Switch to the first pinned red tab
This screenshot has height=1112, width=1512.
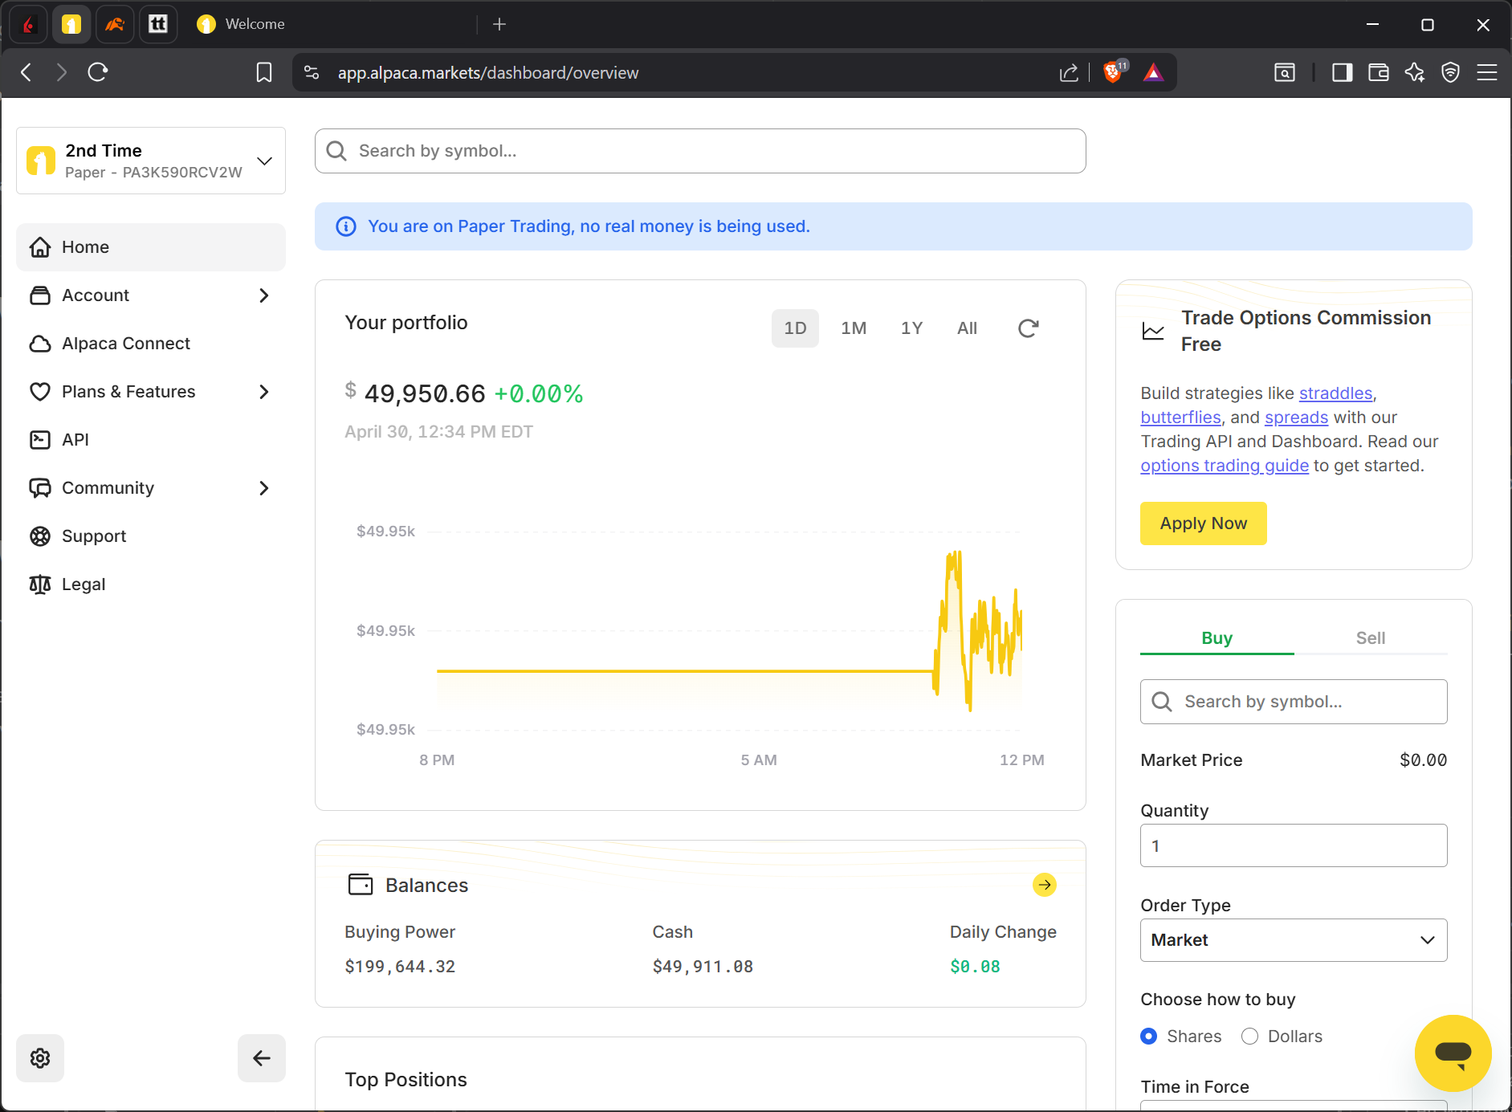[28, 24]
